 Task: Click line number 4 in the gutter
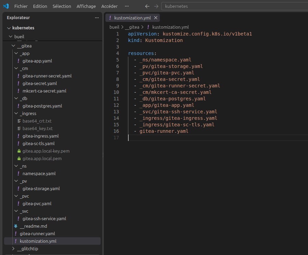pos(117,53)
